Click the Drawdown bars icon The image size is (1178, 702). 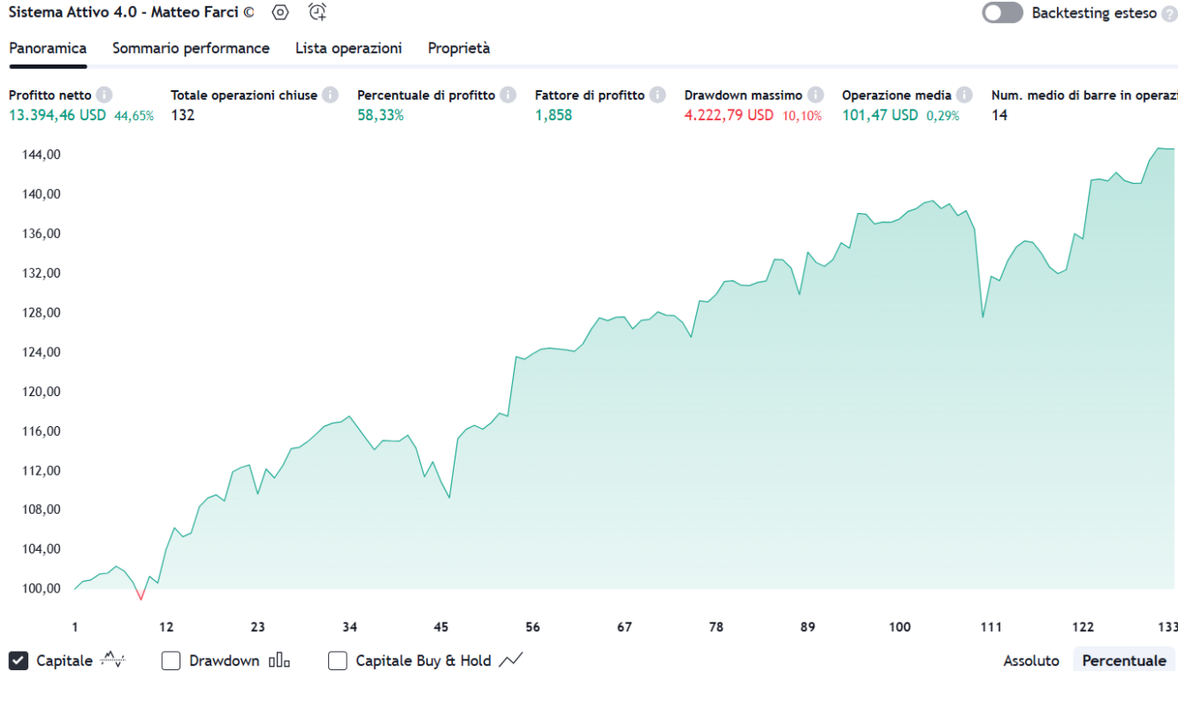279,660
